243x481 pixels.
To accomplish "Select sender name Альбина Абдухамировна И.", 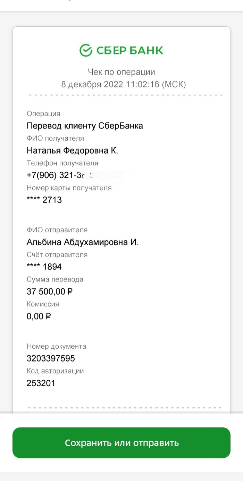I will click(83, 242).
